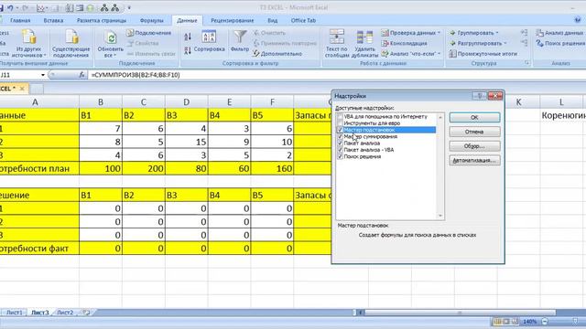Viewport: 586px width, 329px height.
Task: Open the 'Главная' ribbon tab
Action: [20, 20]
